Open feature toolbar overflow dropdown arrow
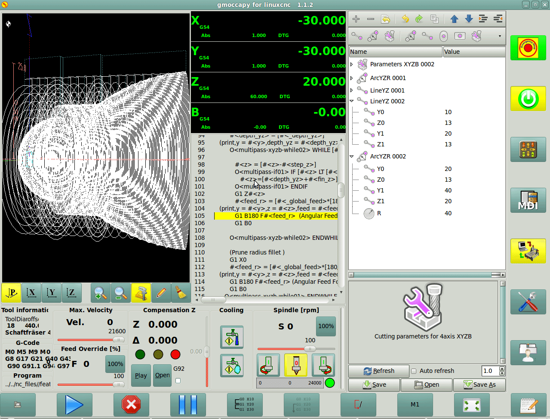Screen dimensions: 550x419 500,36
